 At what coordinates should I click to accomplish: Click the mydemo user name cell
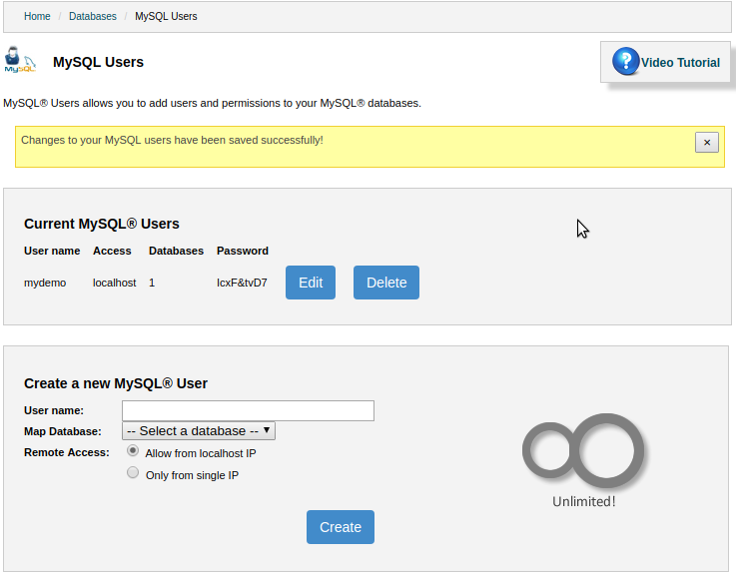45,284
